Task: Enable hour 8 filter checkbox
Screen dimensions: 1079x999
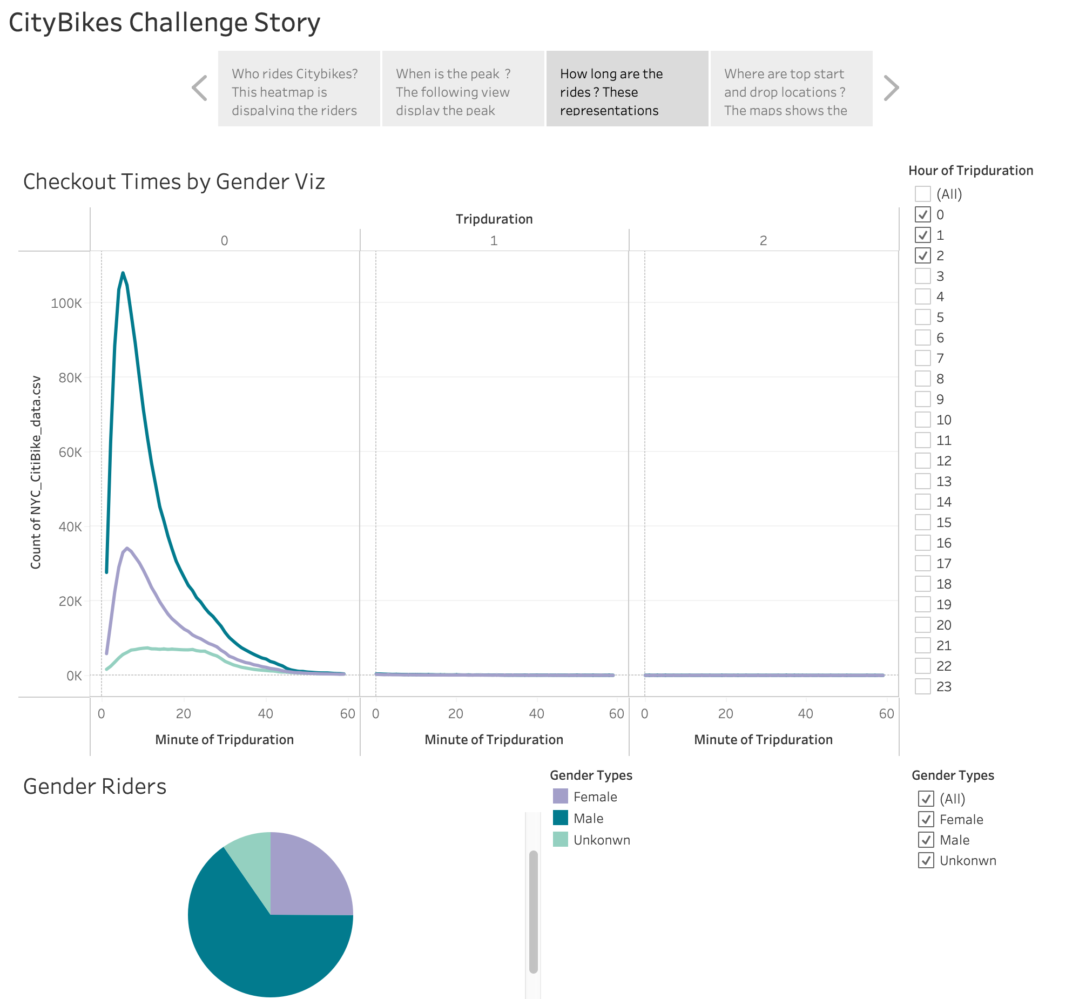Action: [x=923, y=379]
